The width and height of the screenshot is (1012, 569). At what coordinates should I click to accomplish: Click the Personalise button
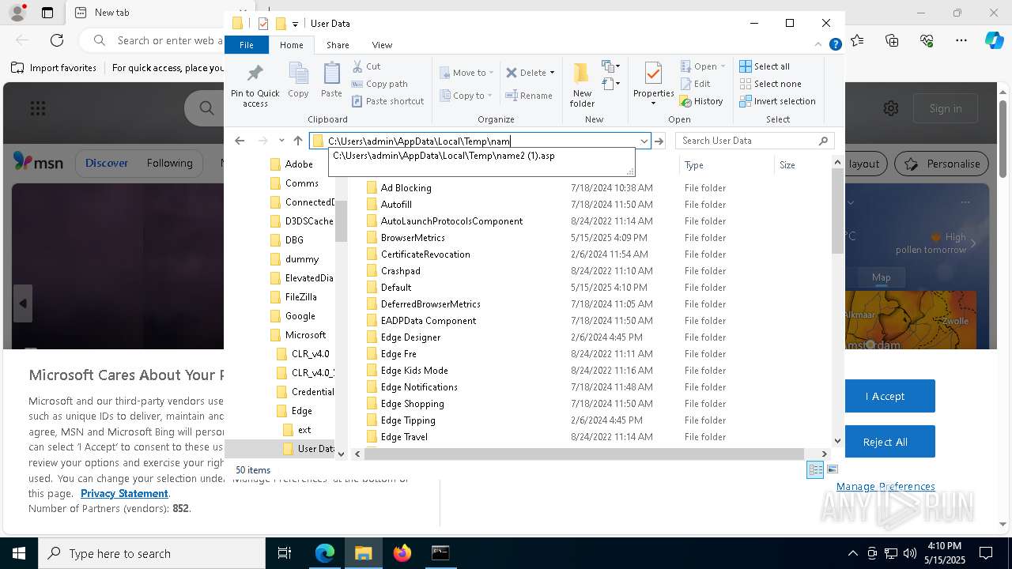tap(943, 164)
